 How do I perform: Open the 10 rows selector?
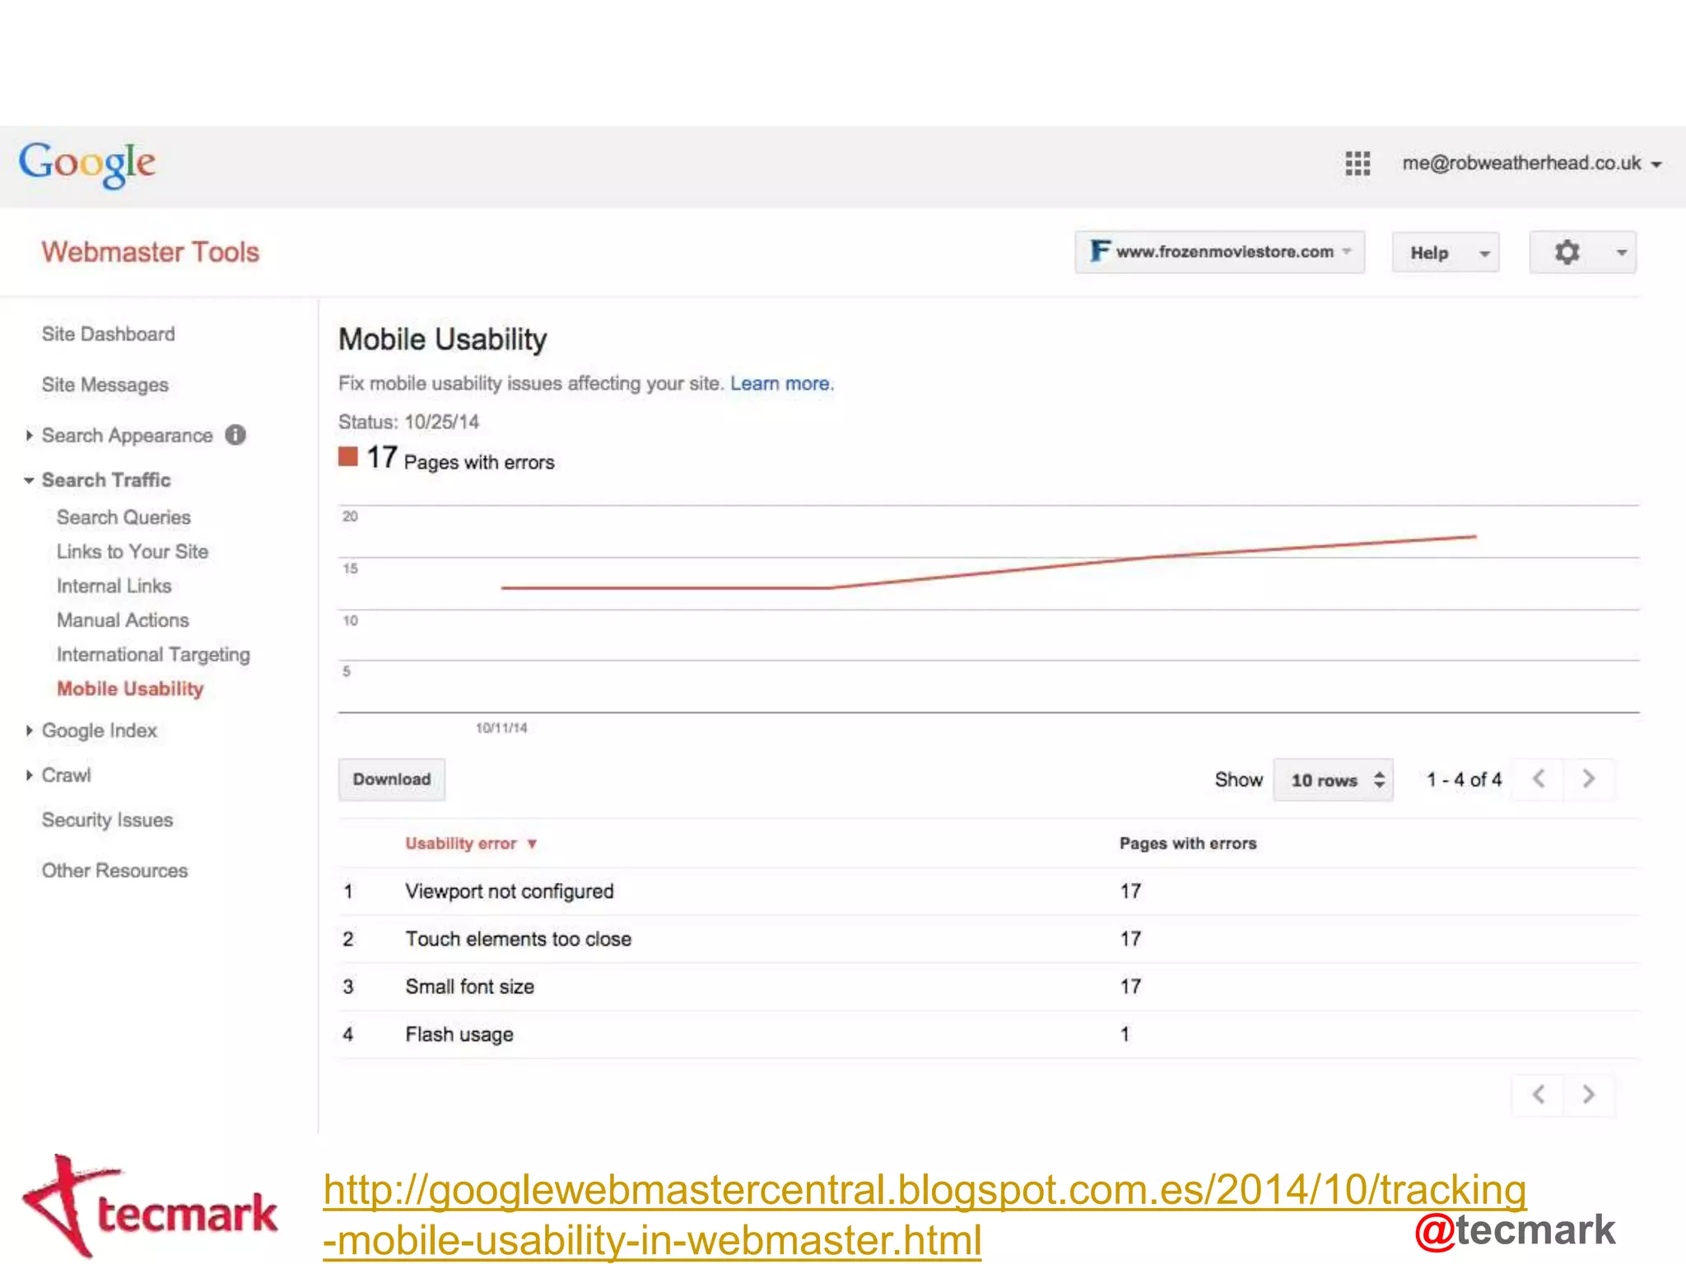point(1334,779)
